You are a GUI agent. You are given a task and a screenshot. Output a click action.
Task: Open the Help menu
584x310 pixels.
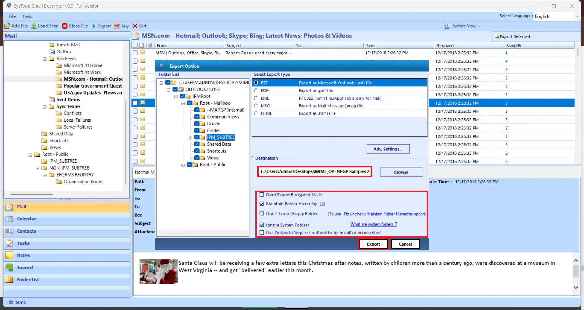pyautogui.click(x=27, y=16)
